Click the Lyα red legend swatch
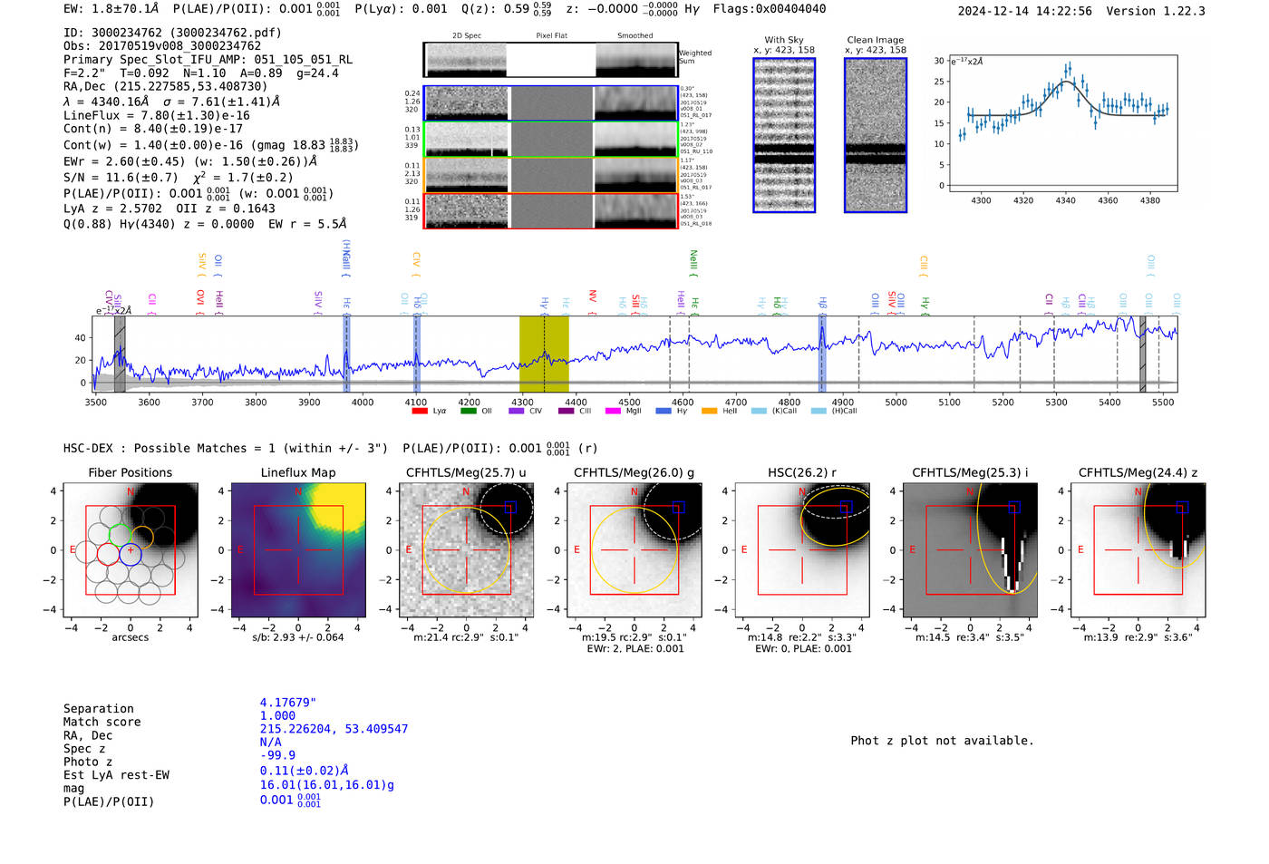The height and width of the screenshot is (864, 1269). [x=419, y=411]
